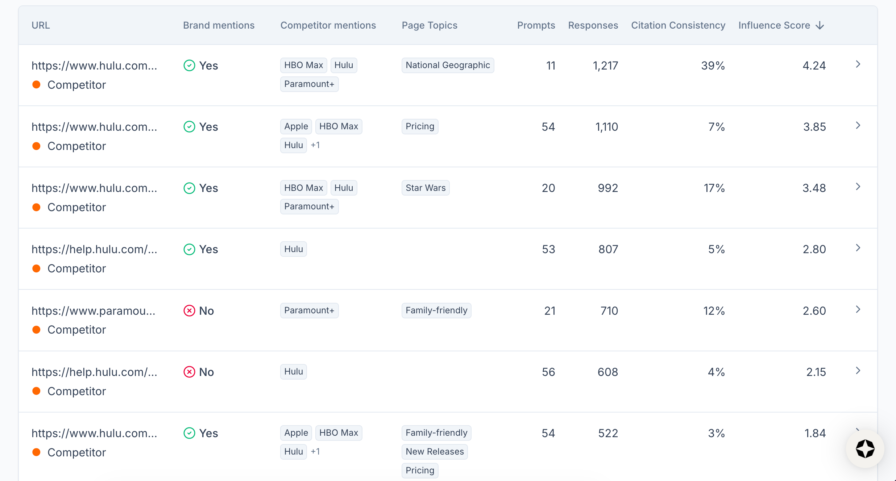Click the sort arrow beside Influence Score
The height and width of the screenshot is (481, 896).
click(820, 25)
